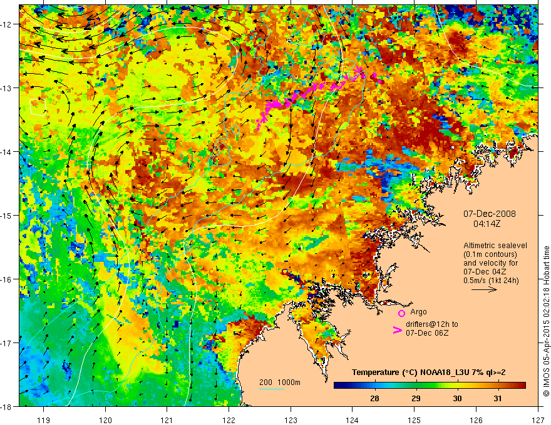Click the '0.5m/s (1kt 24h)' text
The width and height of the screenshot is (551, 425).
click(491, 280)
